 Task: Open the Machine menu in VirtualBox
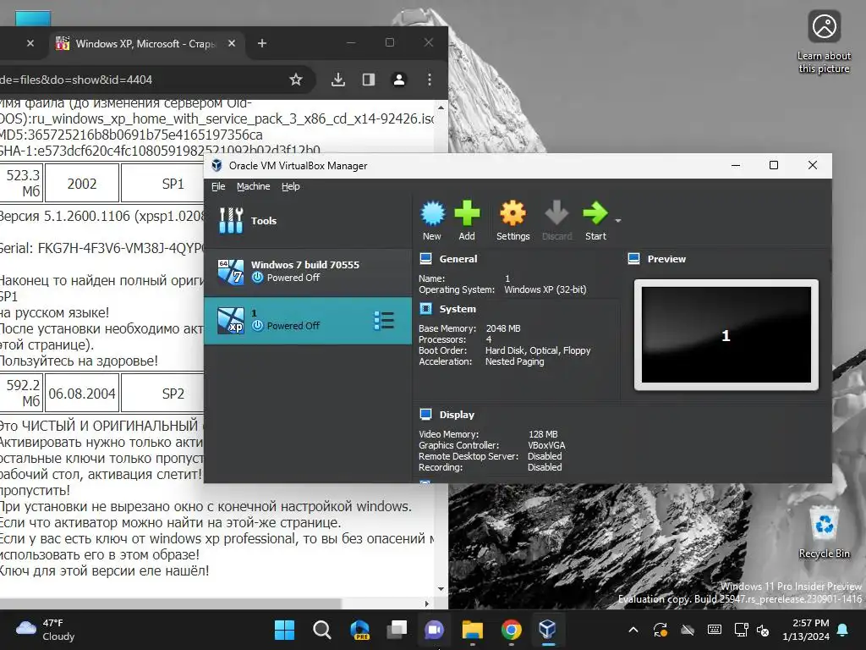[x=254, y=186]
